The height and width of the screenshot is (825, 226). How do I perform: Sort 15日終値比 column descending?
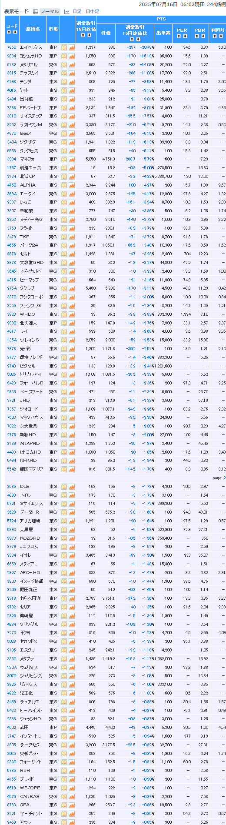[138, 39]
